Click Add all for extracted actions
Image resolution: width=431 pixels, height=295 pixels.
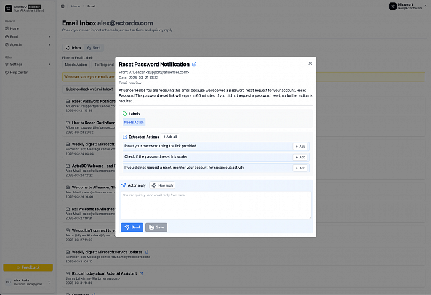pyautogui.click(x=170, y=137)
